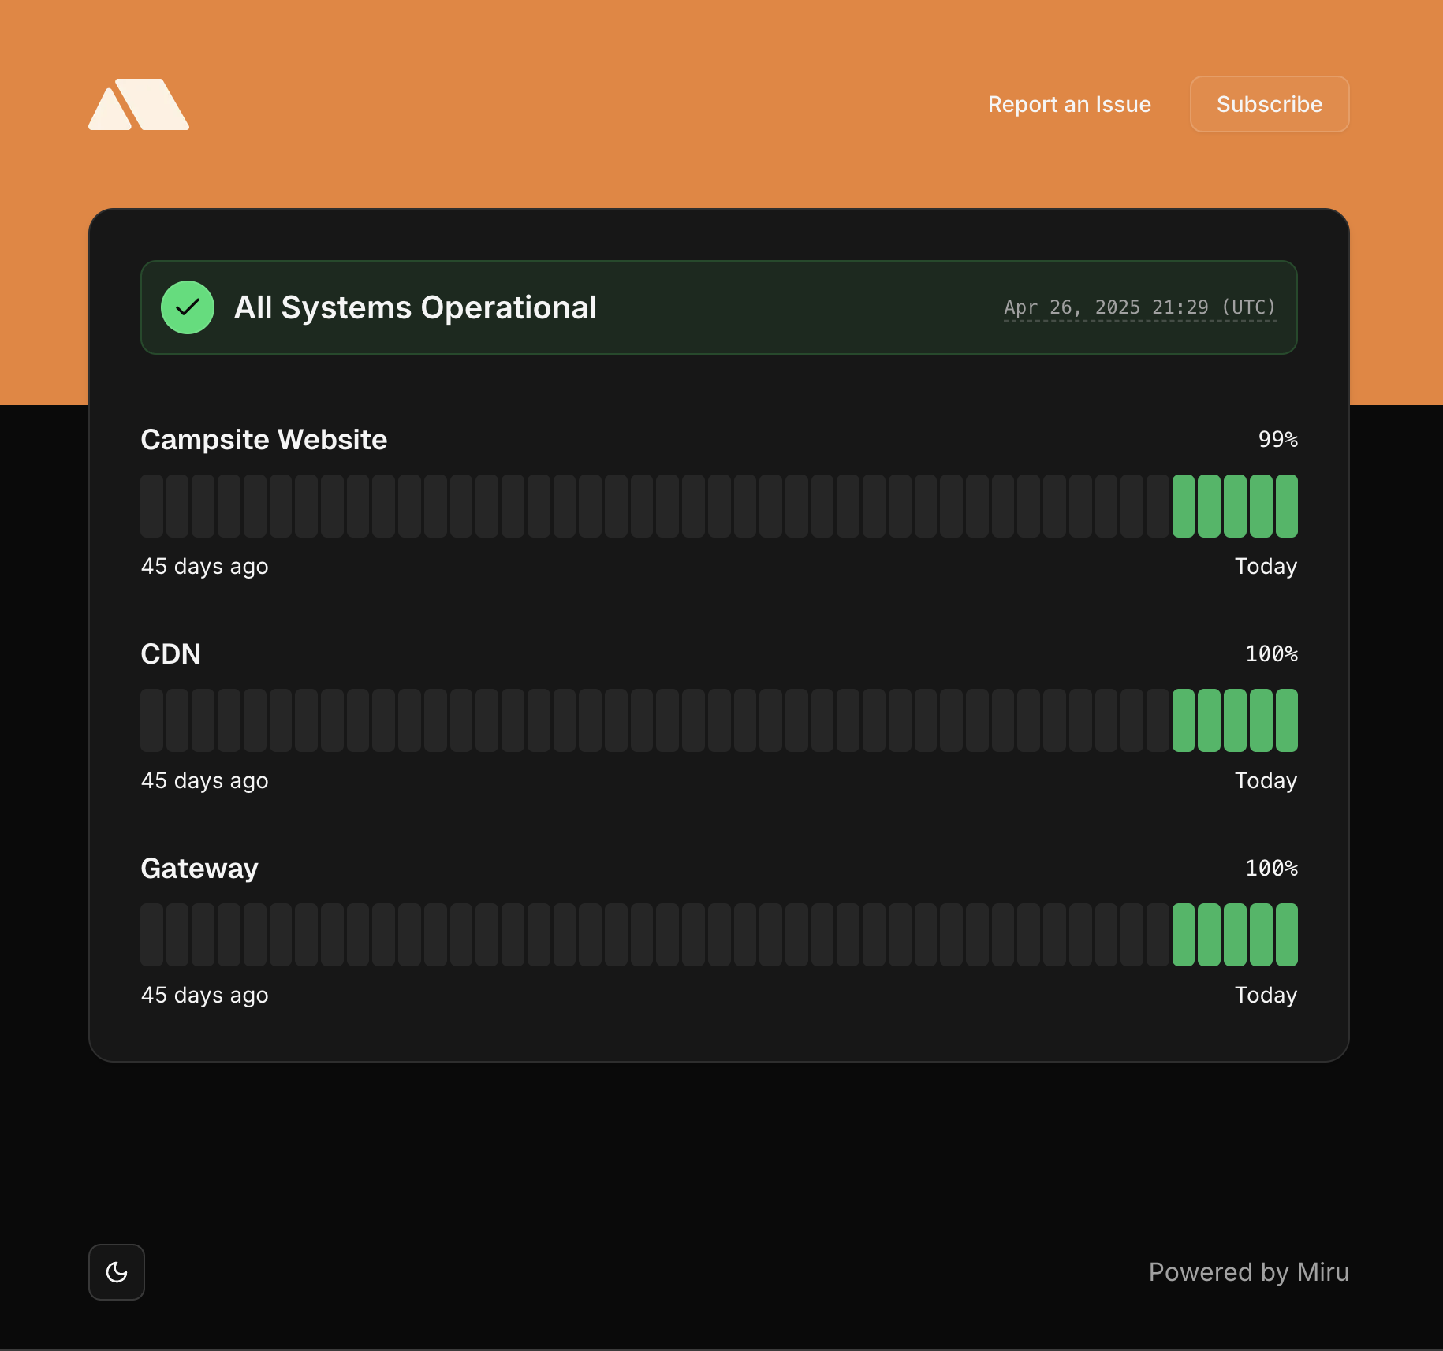Viewport: 1443px width, 1351px height.
Task: Click the green checkmark status icon
Action: (188, 307)
